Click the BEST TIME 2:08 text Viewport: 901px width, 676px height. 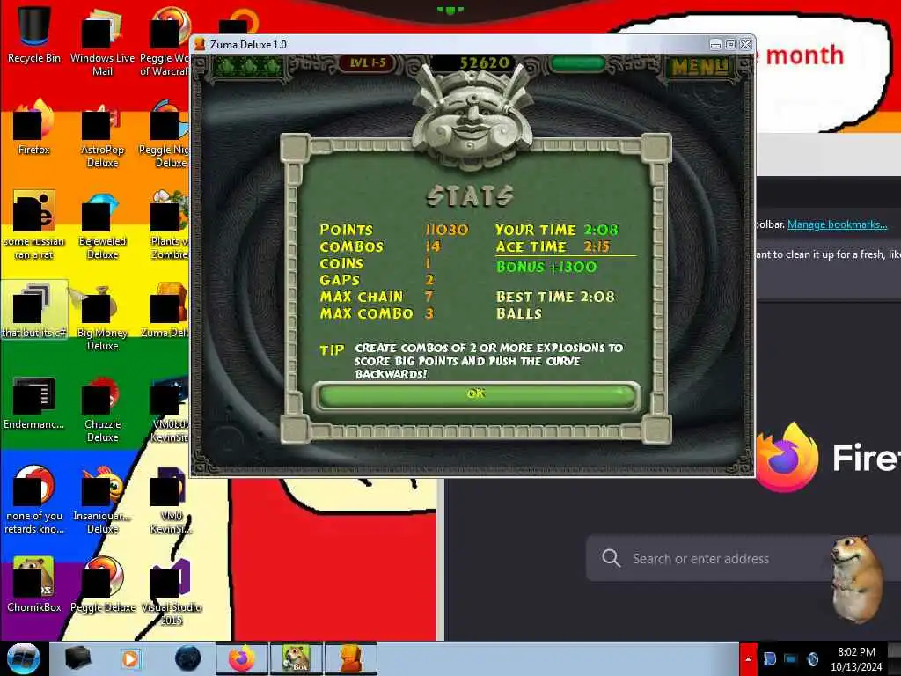(x=555, y=298)
